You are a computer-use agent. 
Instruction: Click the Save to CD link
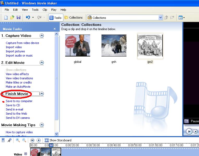pos(13,105)
